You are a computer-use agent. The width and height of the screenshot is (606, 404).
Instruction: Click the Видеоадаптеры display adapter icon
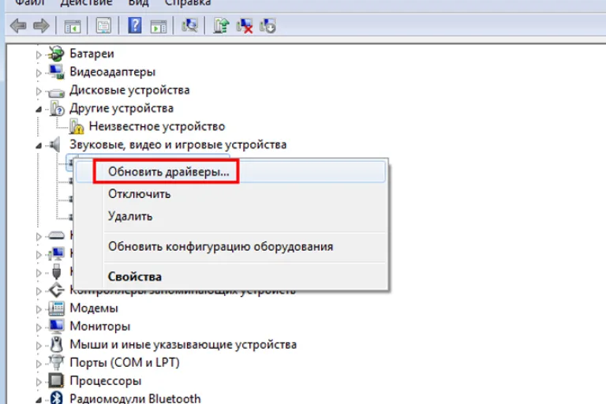click(x=56, y=72)
